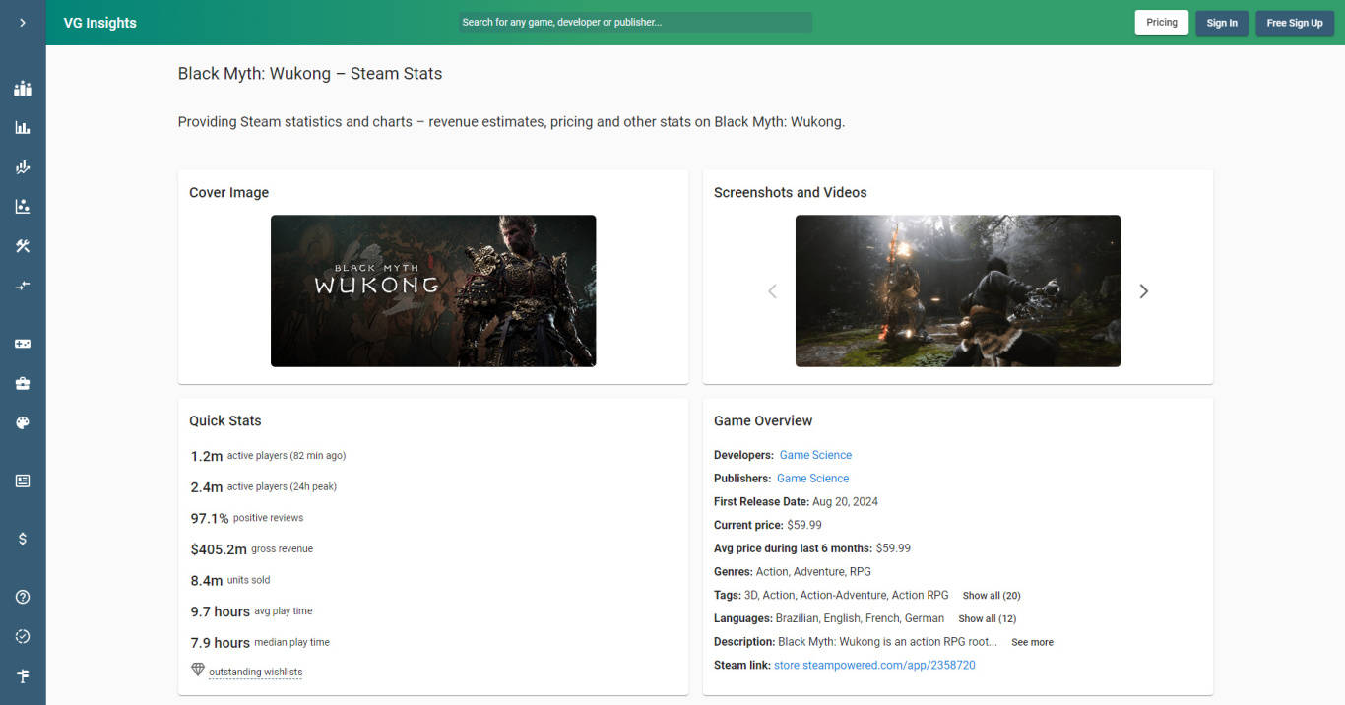Open the bar chart icon in sidebar
The height and width of the screenshot is (705, 1345).
pos(23,128)
